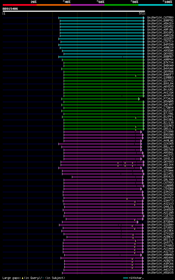Click the purple arrowhead on the B7GB44 alignment
The image size is (175, 280).
[x=138, y=222]
